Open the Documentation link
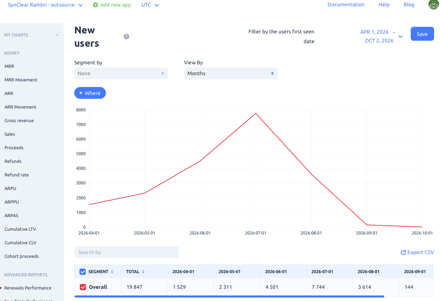 point(346,5)
